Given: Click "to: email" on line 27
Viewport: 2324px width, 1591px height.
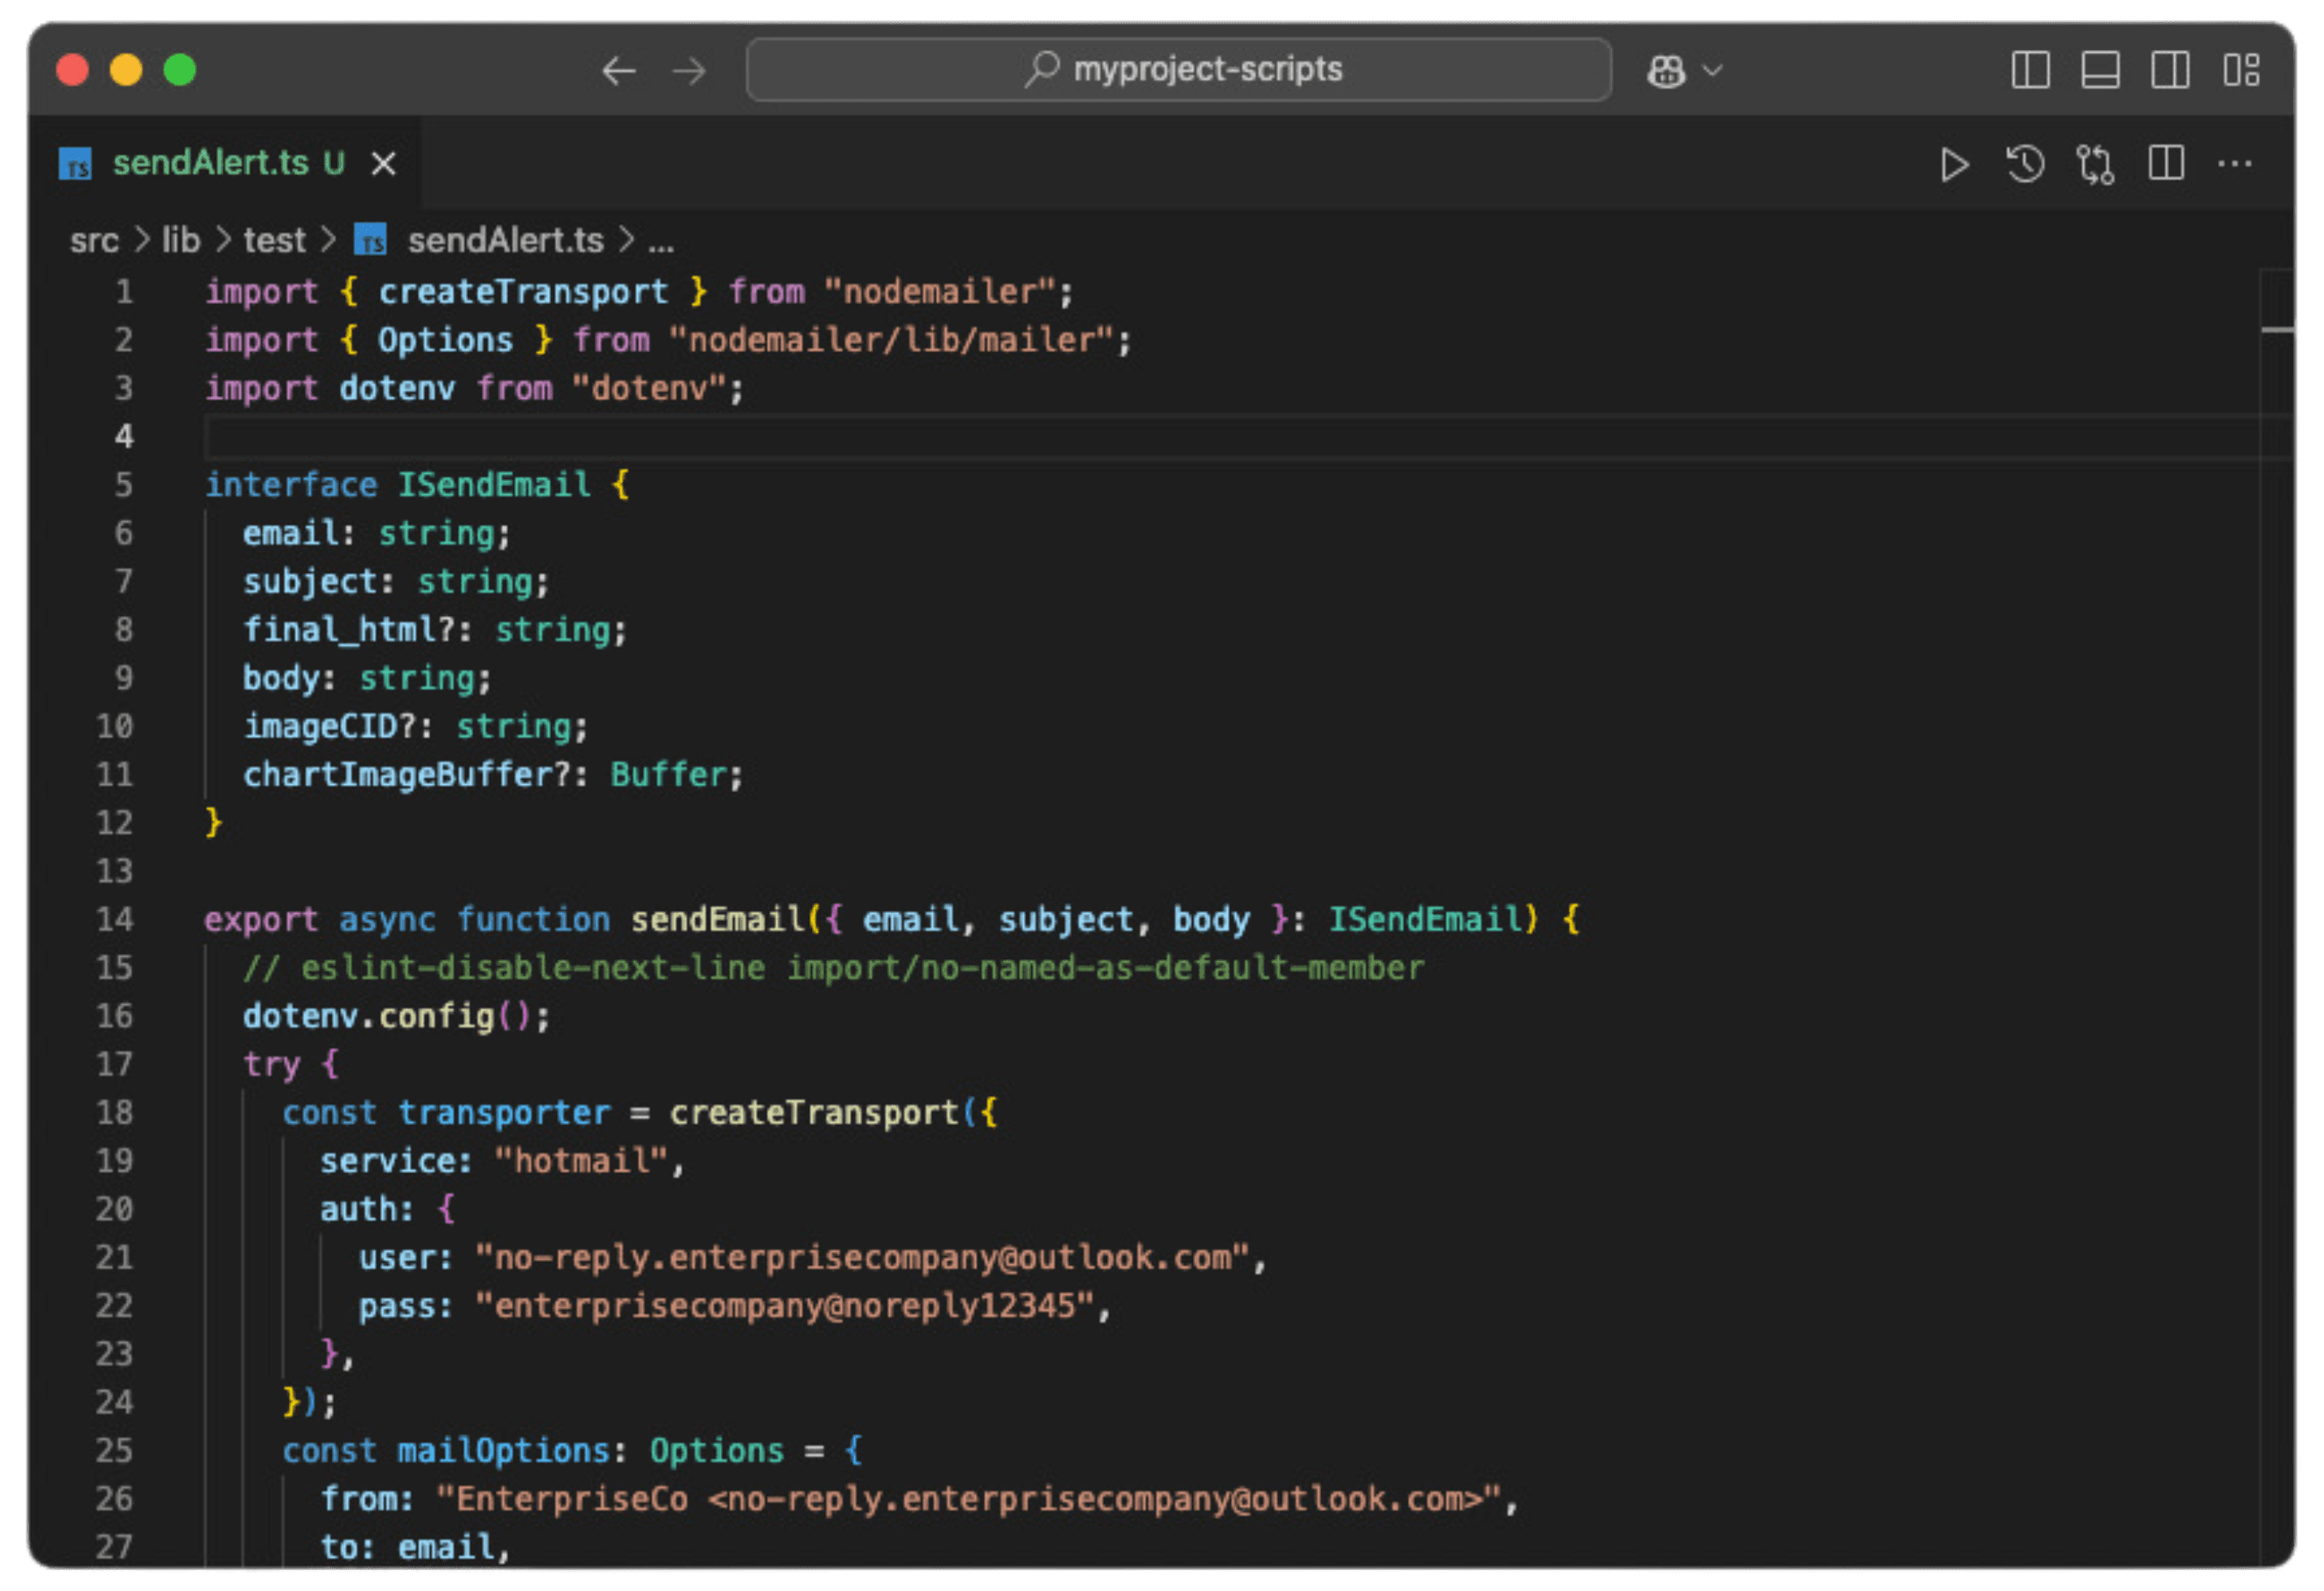Looking at the screenshot, I should pos(408,1548).
